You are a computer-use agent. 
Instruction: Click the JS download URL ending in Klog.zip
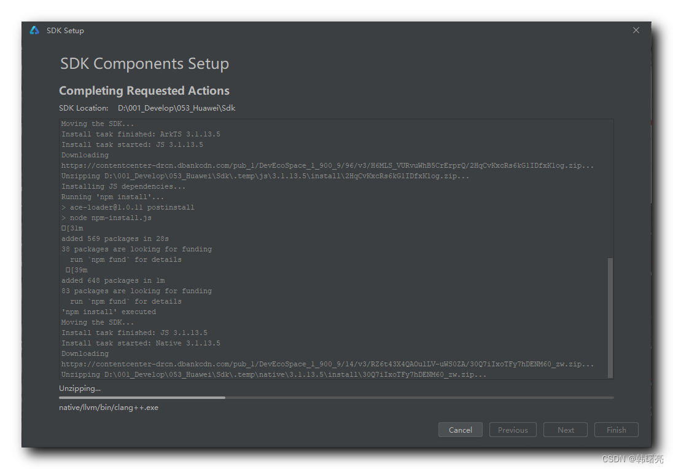(327, 165)
